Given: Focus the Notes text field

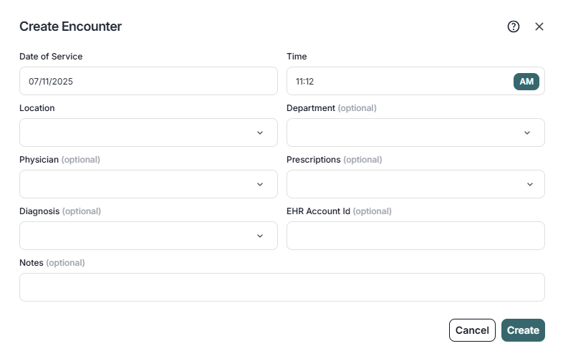Looking at the screenshot, I should (281, 287).
